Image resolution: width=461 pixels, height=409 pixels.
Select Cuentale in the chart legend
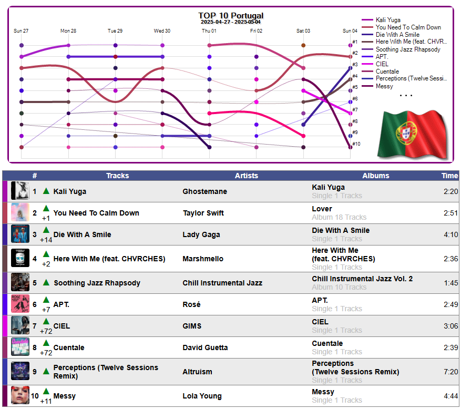(387, 71)
